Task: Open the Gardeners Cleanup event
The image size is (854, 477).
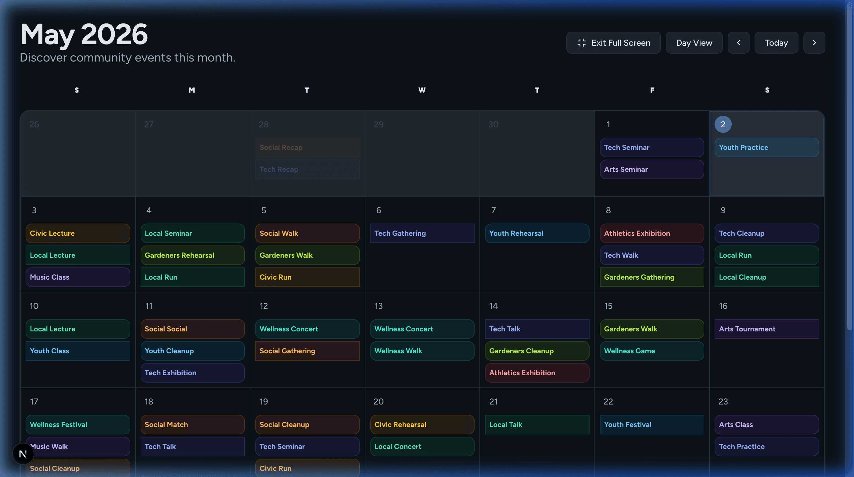Action: (x=537, y=351)
